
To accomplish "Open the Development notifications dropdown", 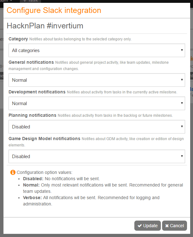I will click(96, 104).
